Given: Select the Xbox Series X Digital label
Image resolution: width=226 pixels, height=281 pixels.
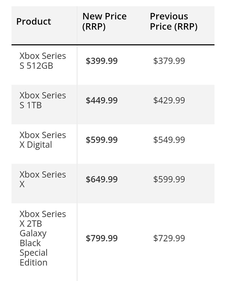Looking at the screenshot, I should coord(43,140).
